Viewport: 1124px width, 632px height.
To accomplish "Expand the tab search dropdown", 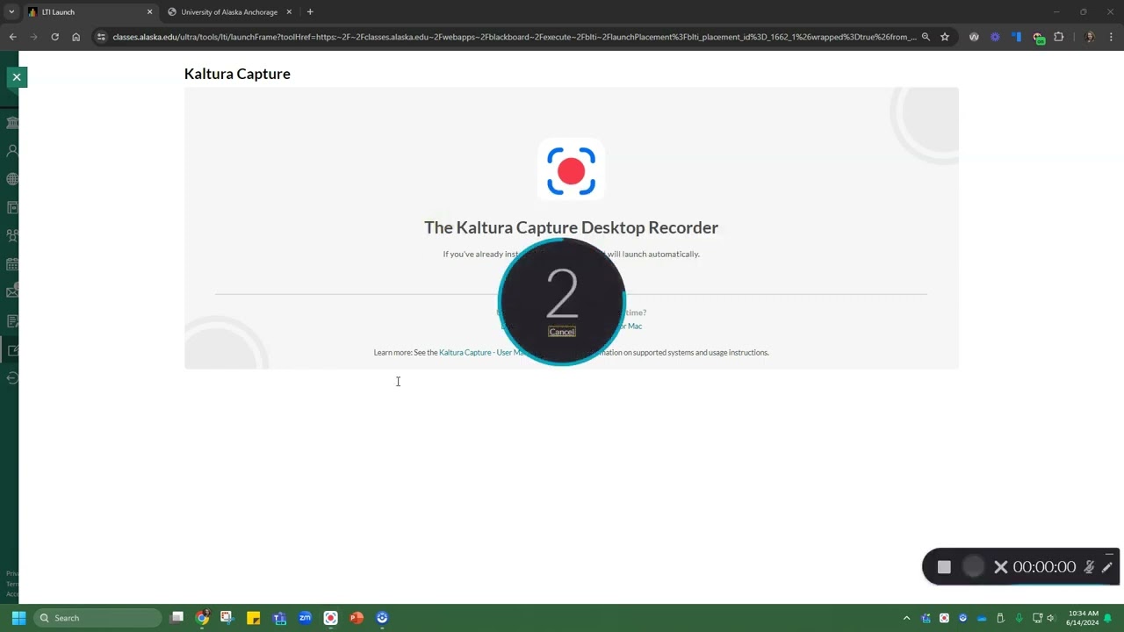I will click(x=11, y=12).
